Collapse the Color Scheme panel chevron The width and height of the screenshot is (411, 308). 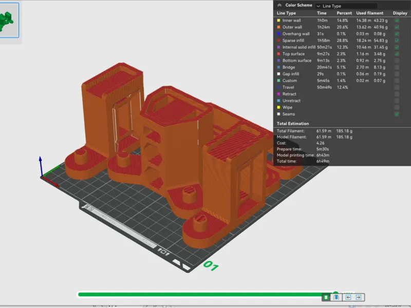(279, 5)
